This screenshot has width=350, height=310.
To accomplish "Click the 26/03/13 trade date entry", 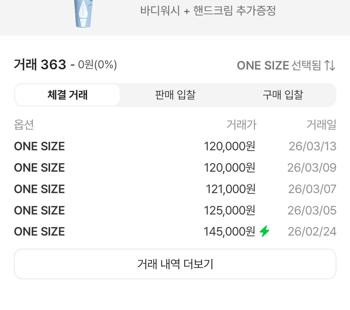I will [x=312, y=146].
